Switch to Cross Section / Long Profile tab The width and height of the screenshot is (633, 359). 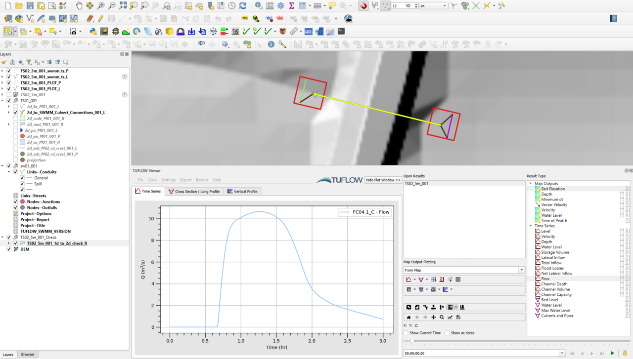point(194,192)
